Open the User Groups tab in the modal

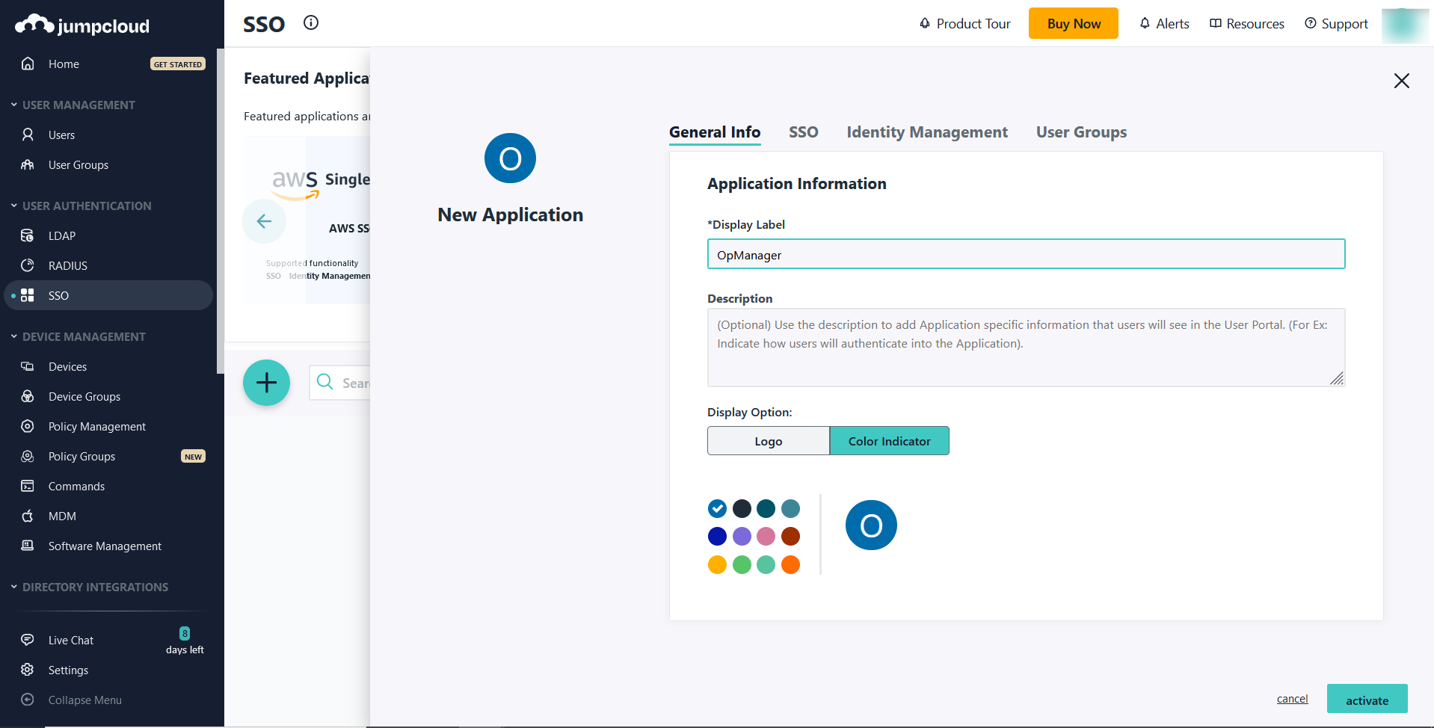tap(1081, 132)
